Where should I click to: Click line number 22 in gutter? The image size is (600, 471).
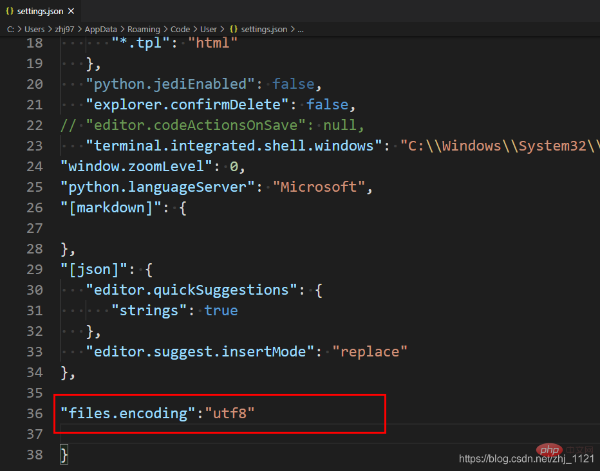(34, 125)
